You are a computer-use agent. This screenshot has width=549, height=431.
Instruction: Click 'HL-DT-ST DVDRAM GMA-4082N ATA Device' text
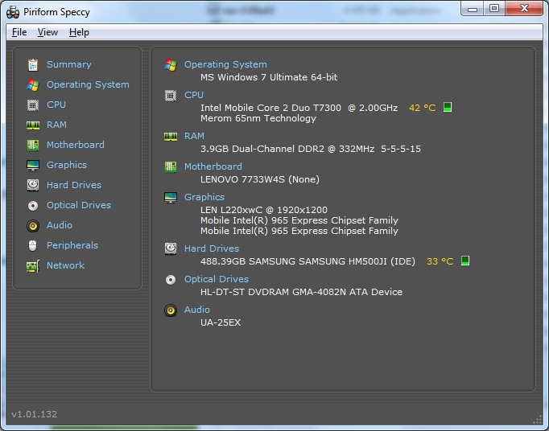pyautogui.click(x=301, y=292)
